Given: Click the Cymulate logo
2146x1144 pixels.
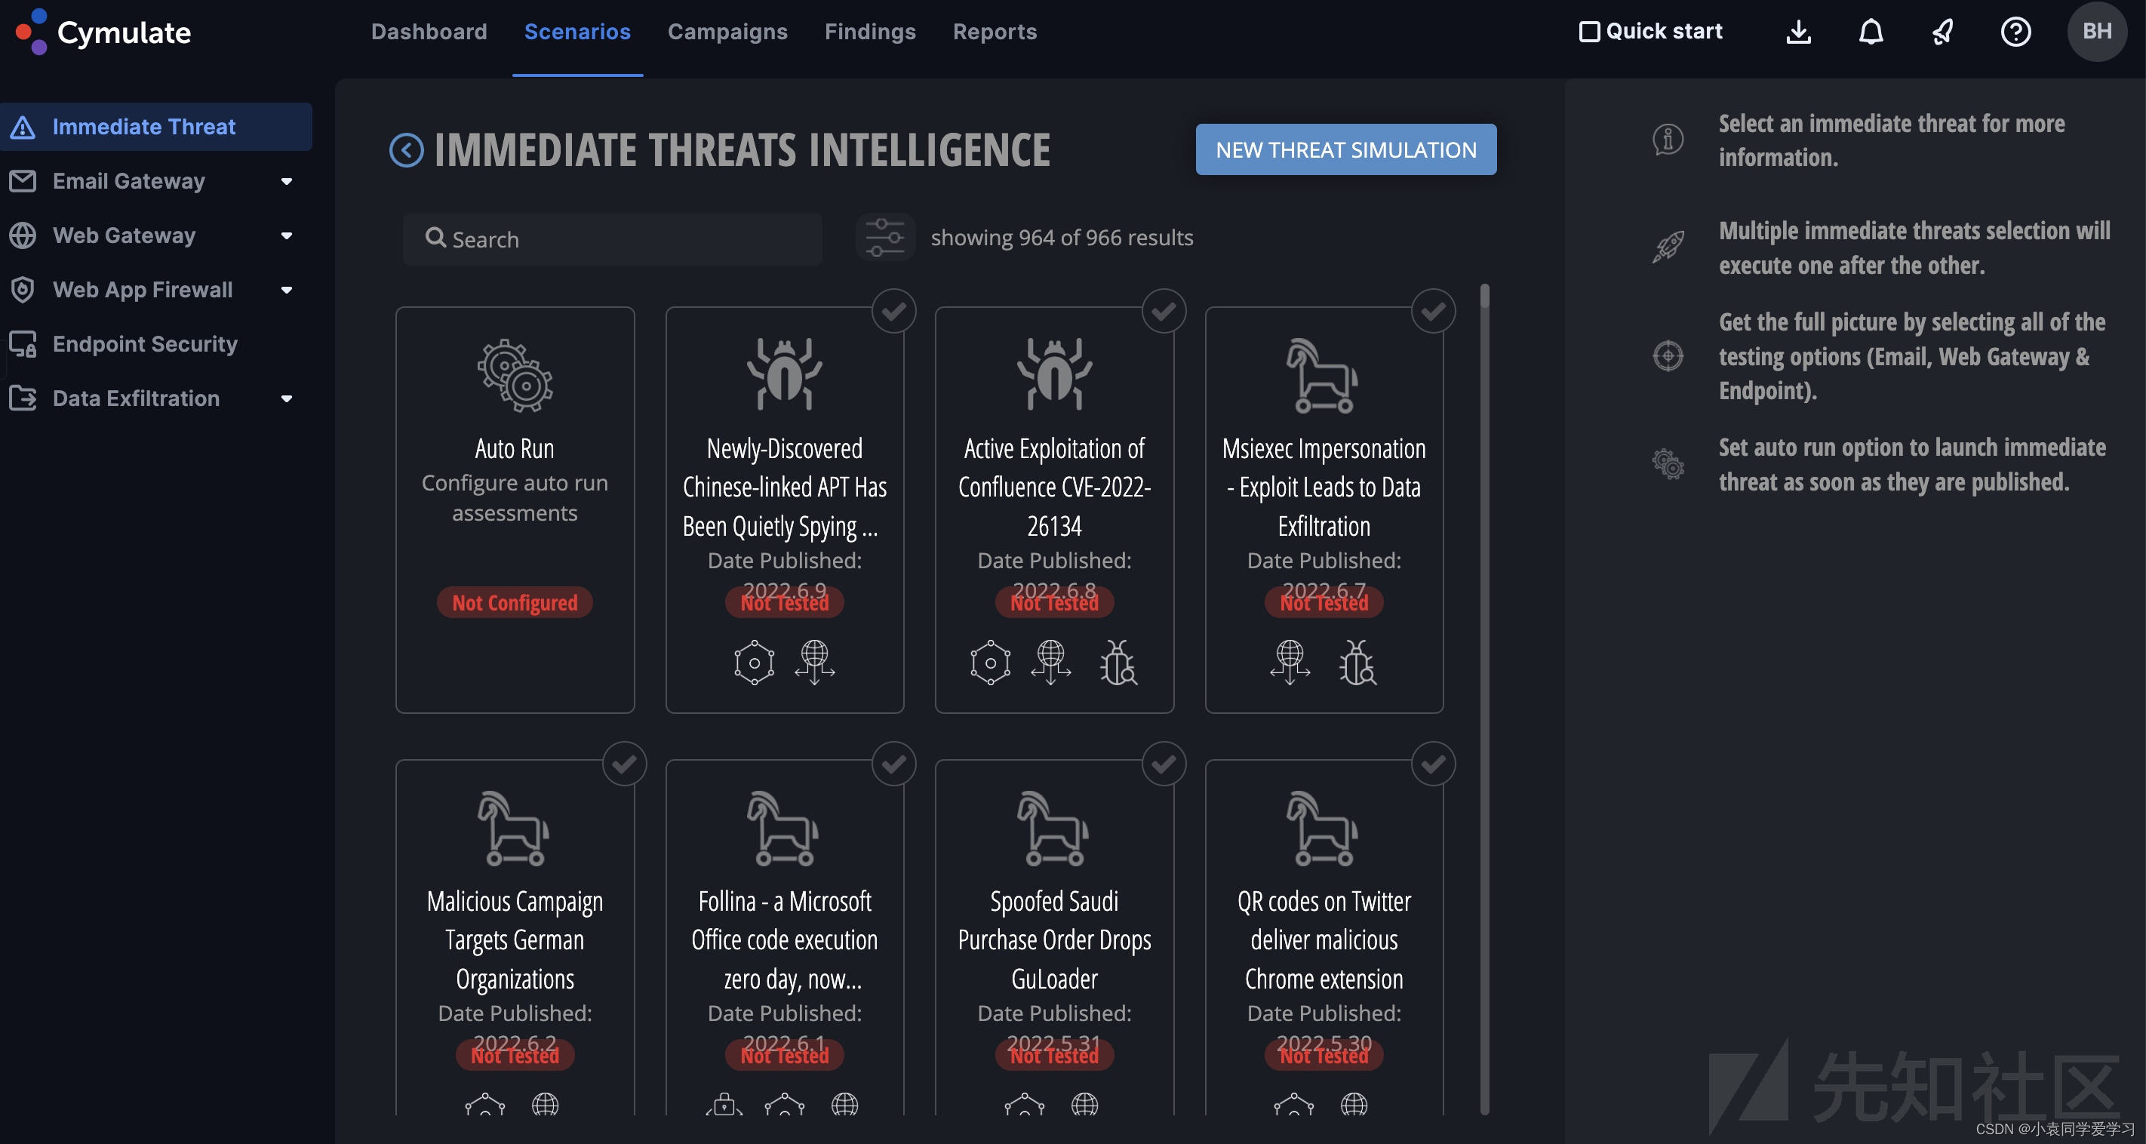Looking at the screenshot, I should point(103,32).
